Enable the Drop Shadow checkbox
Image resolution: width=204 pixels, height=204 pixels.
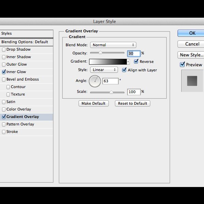point(4,50)
